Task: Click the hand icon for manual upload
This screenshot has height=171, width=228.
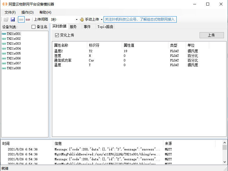Action: 82,19
